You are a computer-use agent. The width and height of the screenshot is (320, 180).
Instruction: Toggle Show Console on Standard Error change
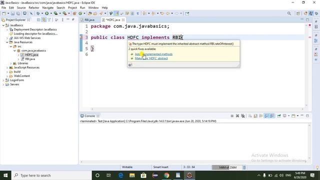coord(272,116)
